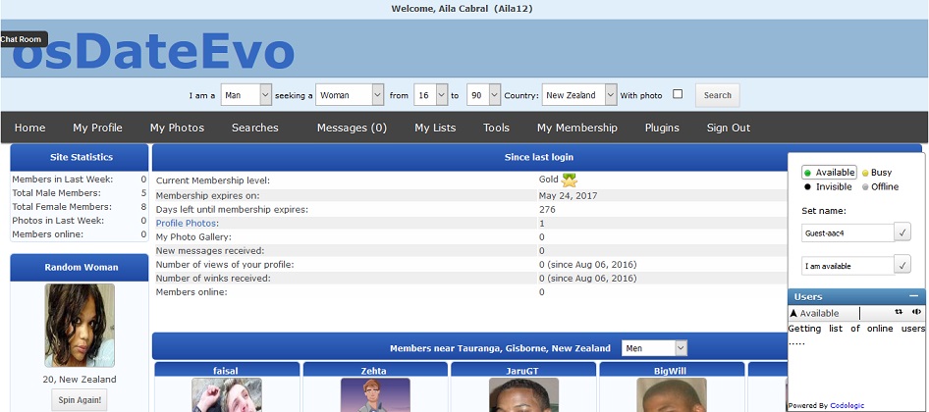Viewport: 929px width, 412px height.
Task: Click the Search button
Action: (718, 95)
